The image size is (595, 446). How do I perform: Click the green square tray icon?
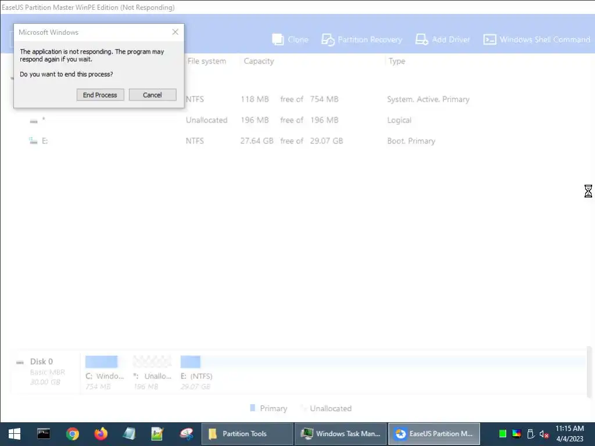[503, 433]
